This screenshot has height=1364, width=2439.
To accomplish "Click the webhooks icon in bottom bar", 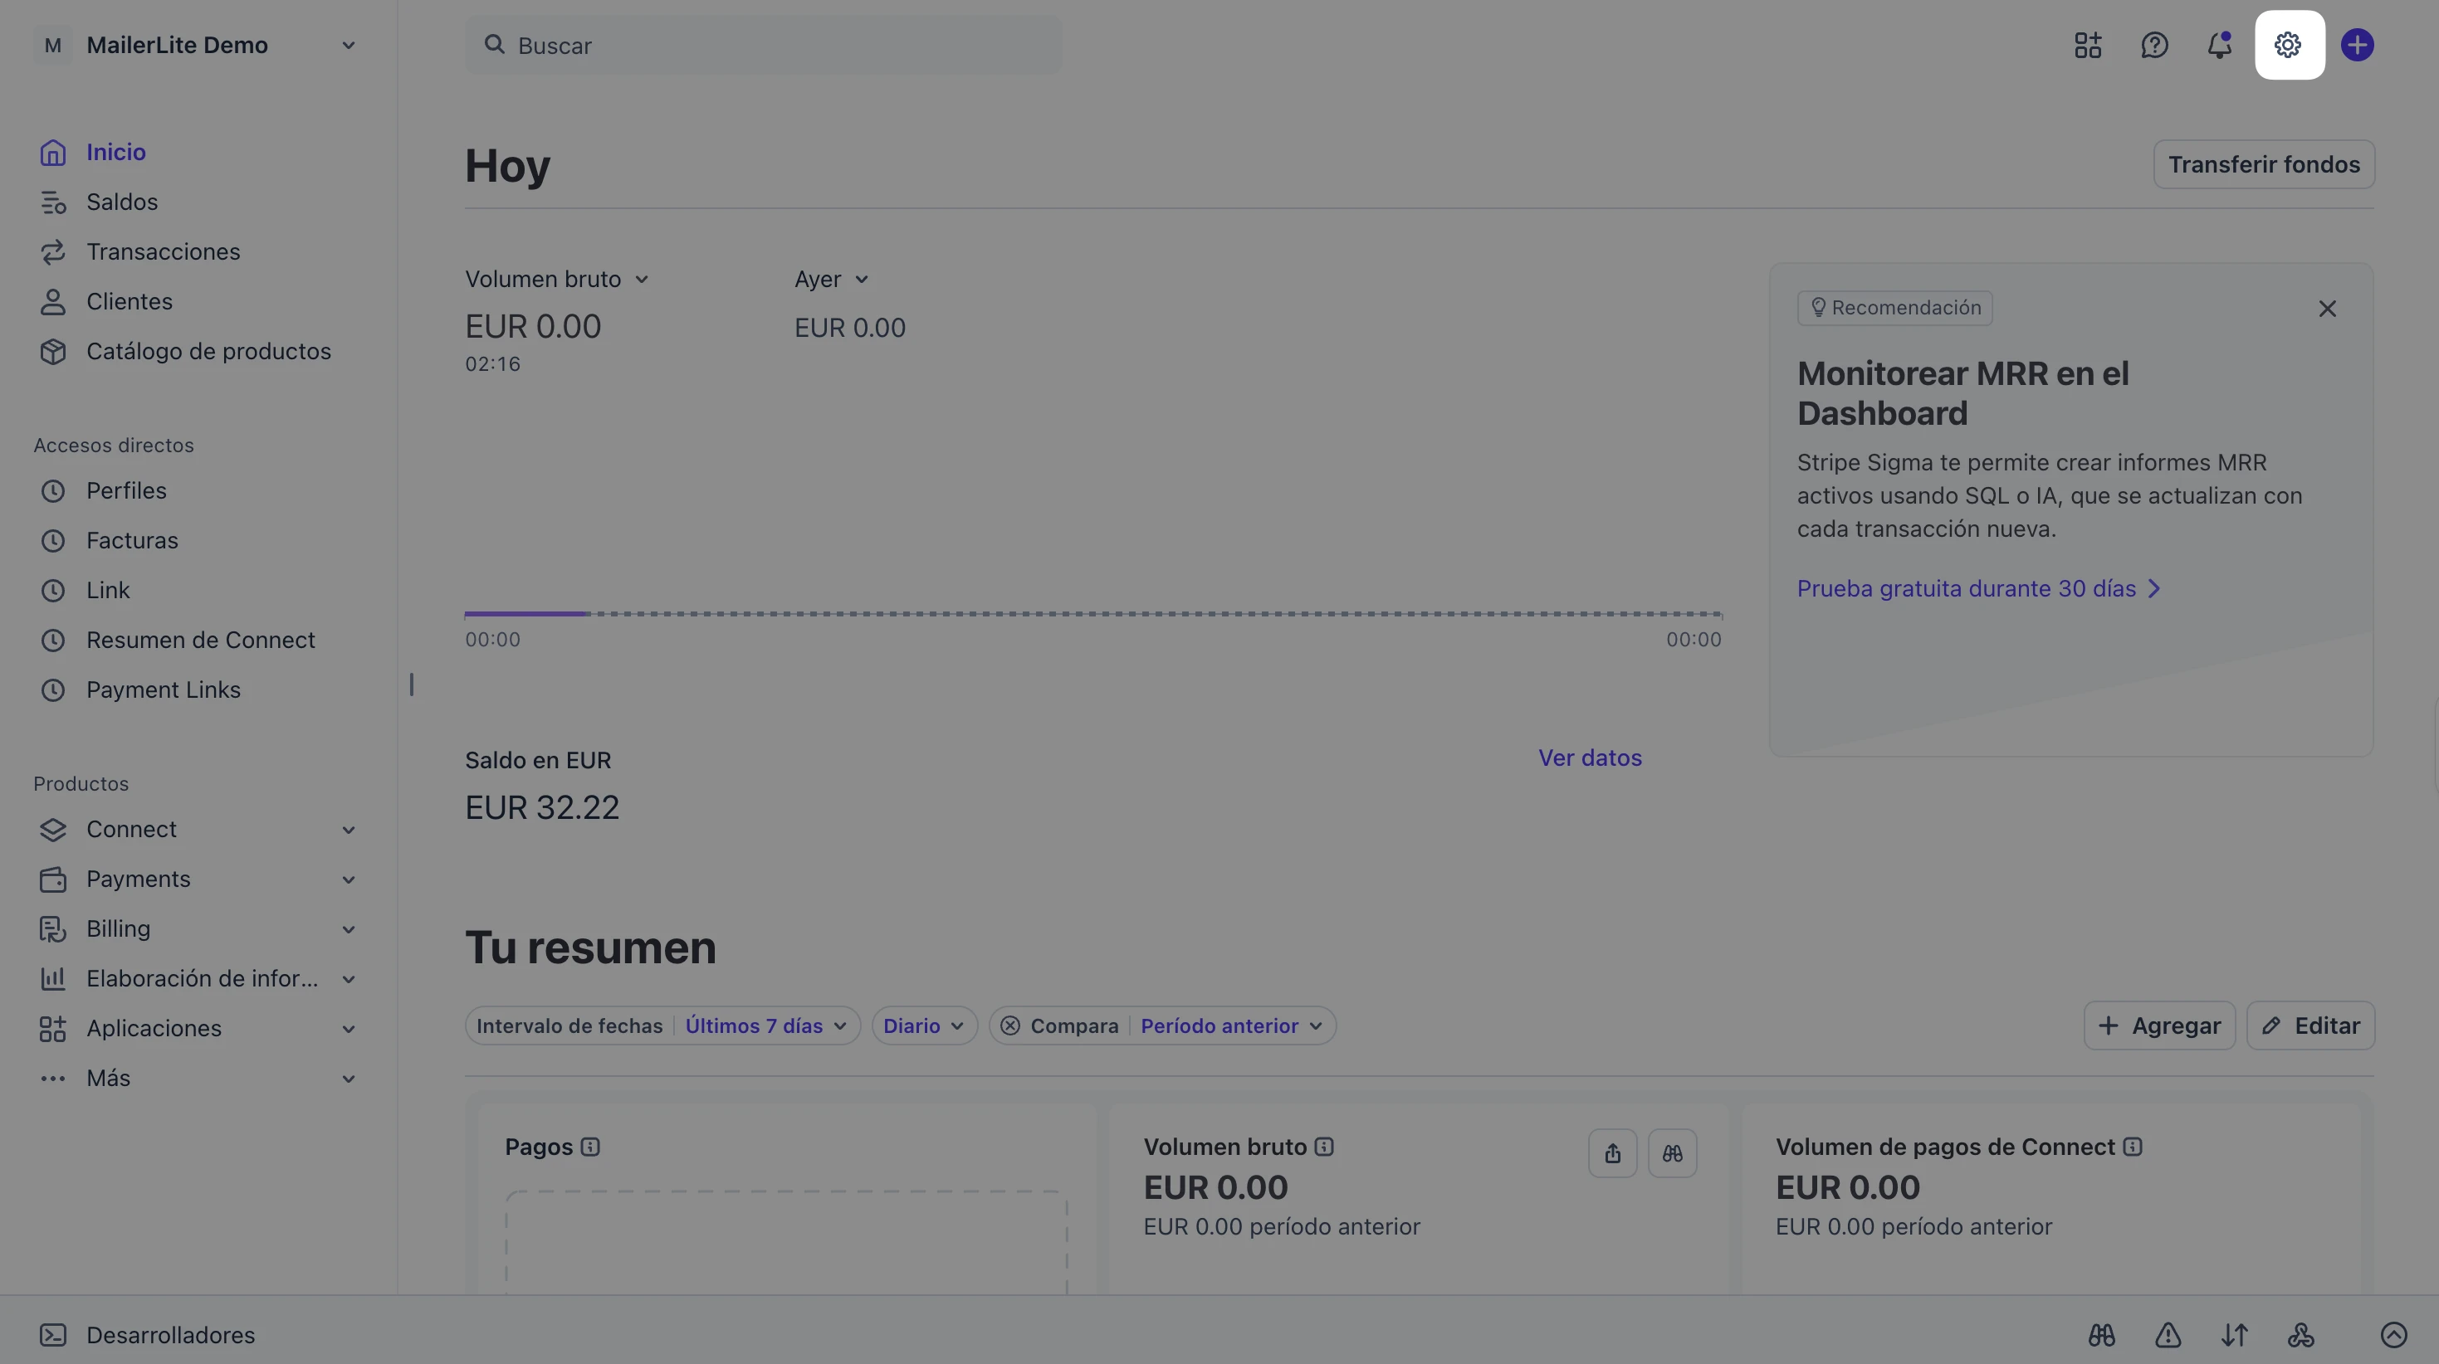I will (x=2300, y=1335).
